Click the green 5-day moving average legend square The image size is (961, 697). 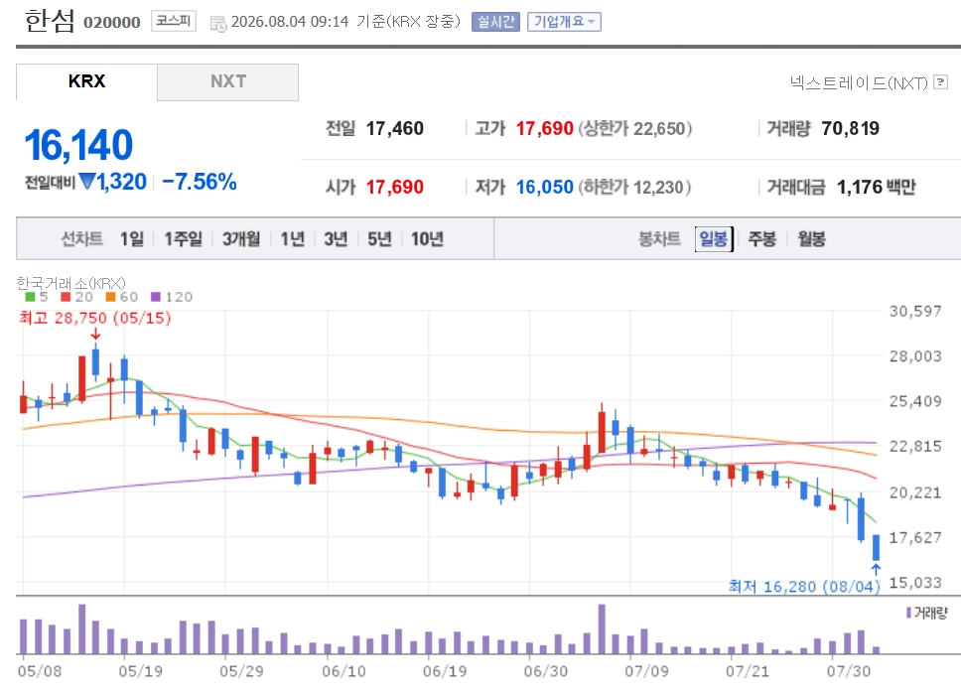click(x=30, y=297)
